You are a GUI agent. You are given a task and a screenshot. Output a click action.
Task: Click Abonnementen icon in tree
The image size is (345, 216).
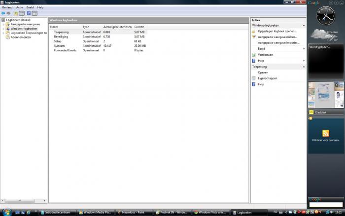[8, 37]
